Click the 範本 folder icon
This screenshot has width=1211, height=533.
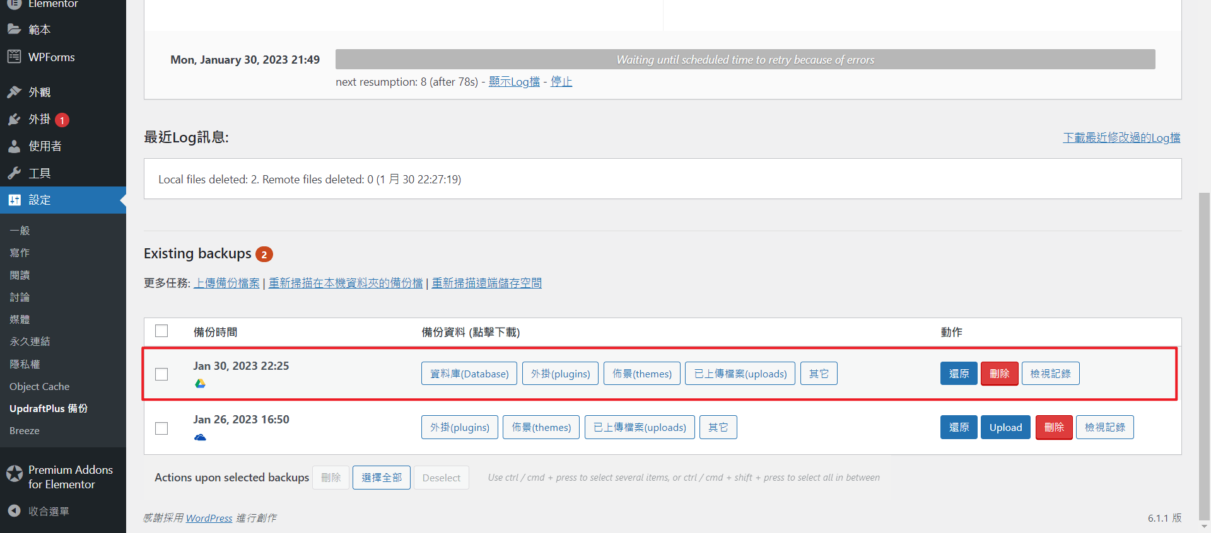pos(14,29)
